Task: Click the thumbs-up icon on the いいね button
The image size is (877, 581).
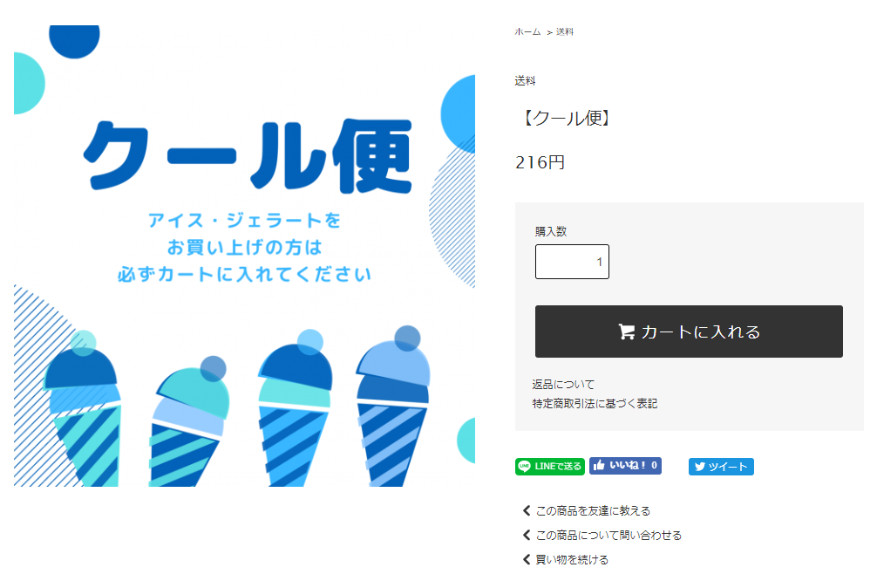Action: coord(599,465)
